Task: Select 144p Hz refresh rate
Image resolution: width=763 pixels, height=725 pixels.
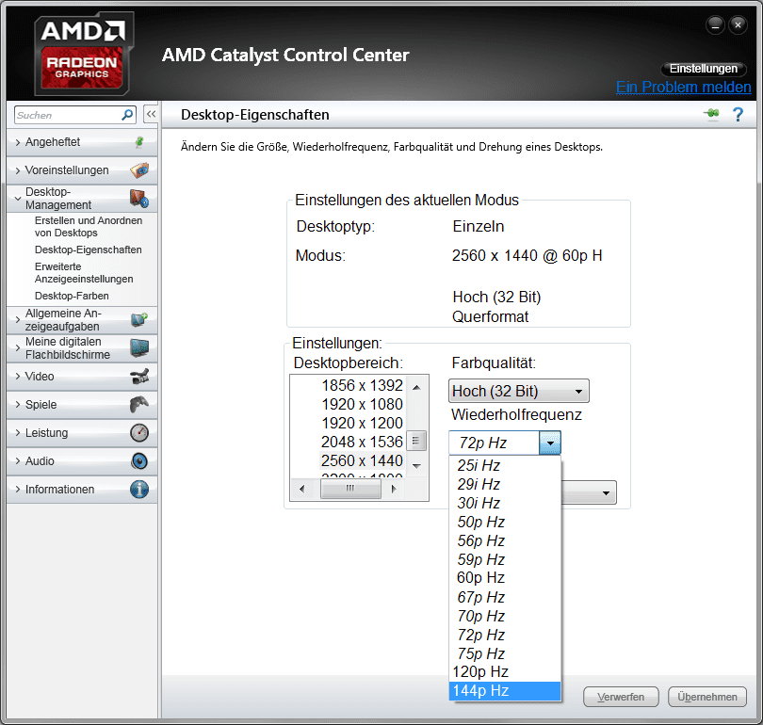Action: coord(505,691)
